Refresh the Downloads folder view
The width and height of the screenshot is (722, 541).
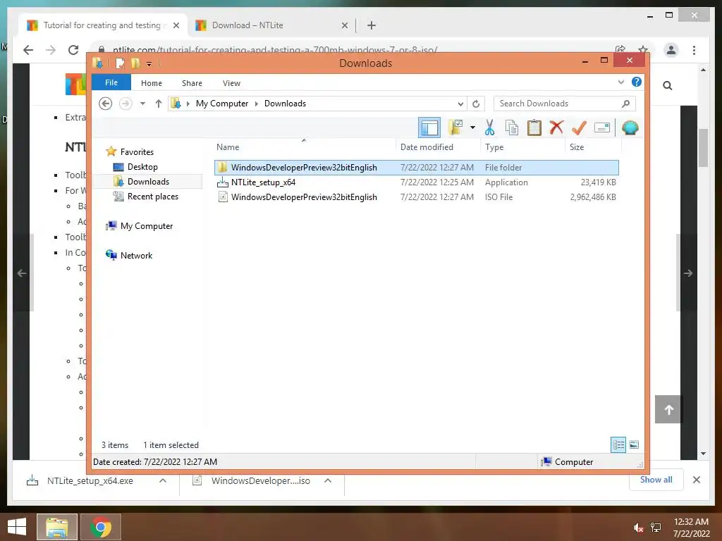(476, 104)
